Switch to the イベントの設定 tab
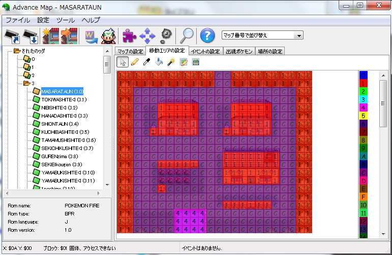This screenshot has height=255, width=392. click(205, 51)
